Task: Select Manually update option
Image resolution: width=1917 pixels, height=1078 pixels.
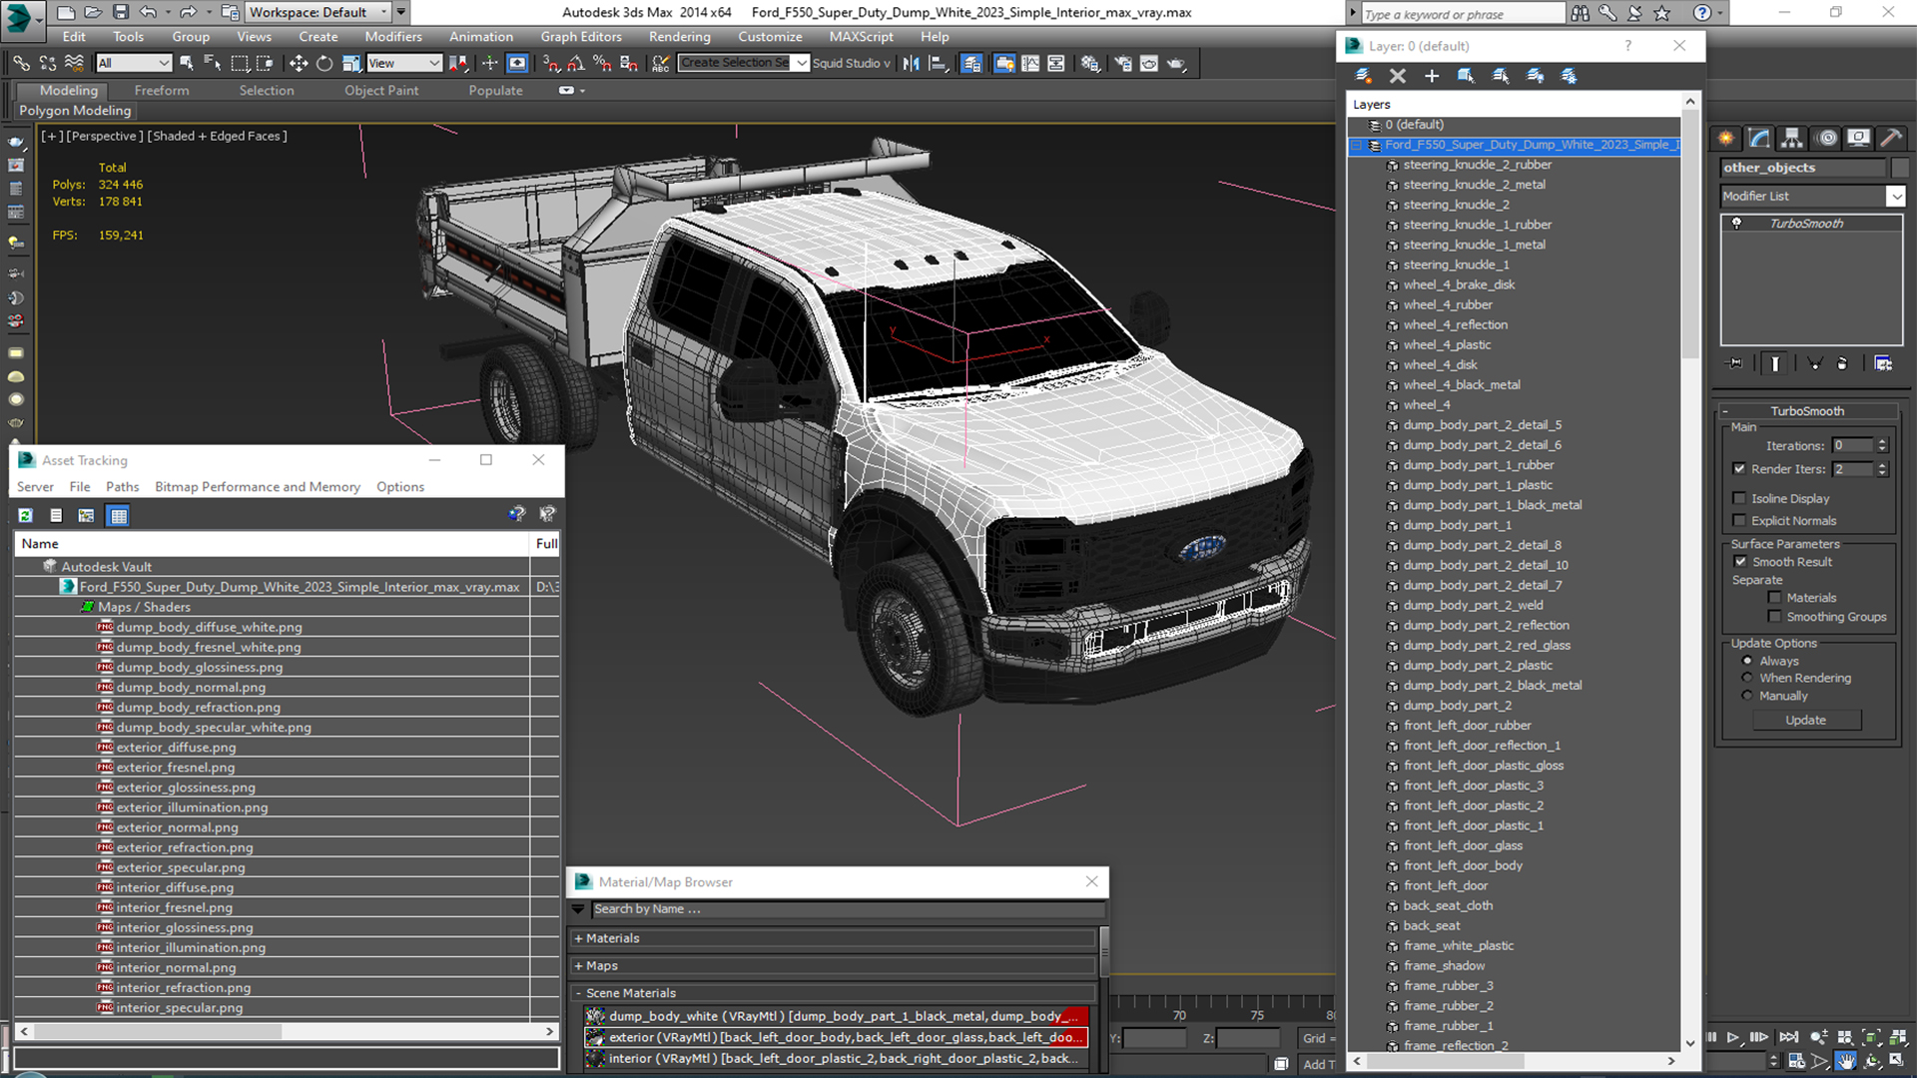Action: coord(1747,696)
